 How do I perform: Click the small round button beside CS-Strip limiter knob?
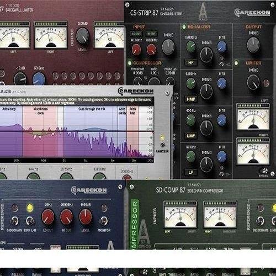pos(266,82)
